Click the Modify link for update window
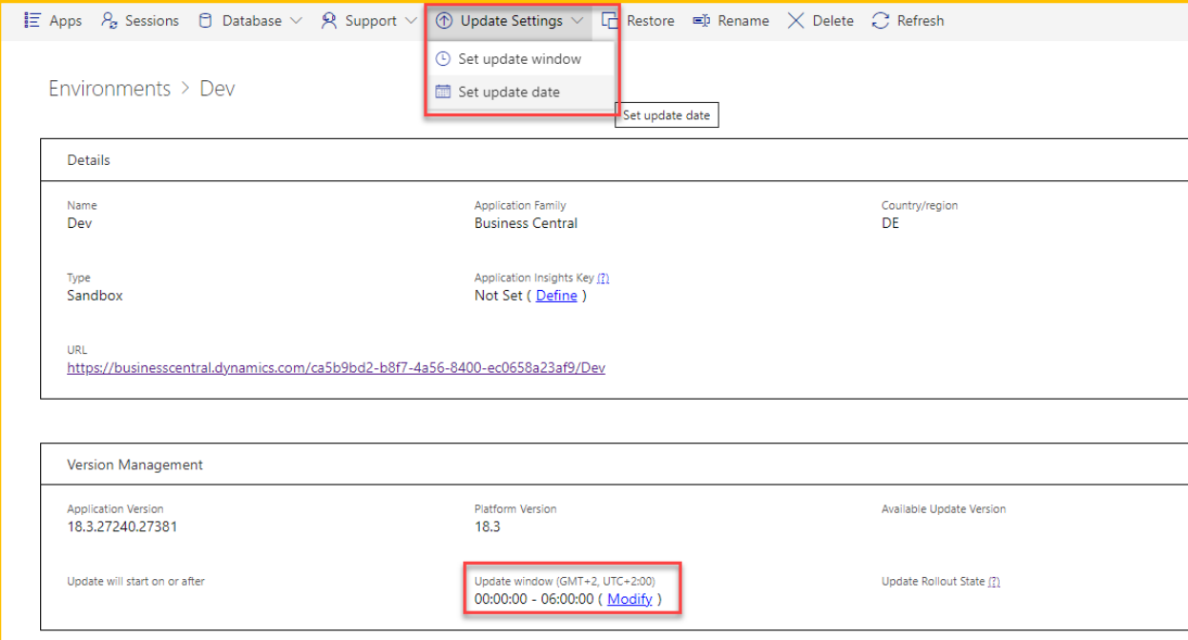This screenshot has width=1188, height=640. 630,599
